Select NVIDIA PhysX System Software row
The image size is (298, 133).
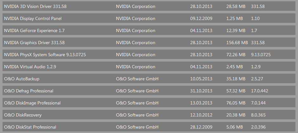45,55
